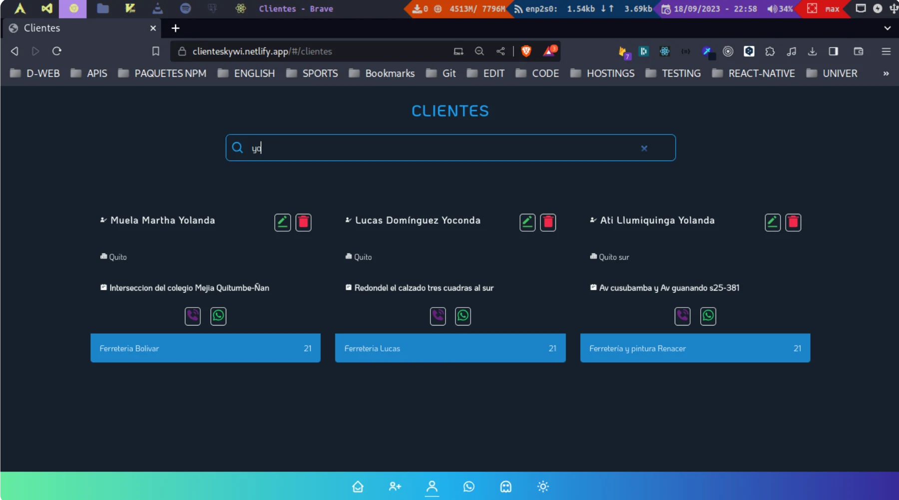The image size is (899, 500).
Task: Delete the Ati Llumiquinga Yolanda client
Action: 793,222
